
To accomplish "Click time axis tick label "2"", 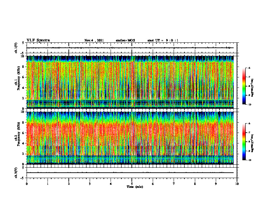I will coord(69,184).
